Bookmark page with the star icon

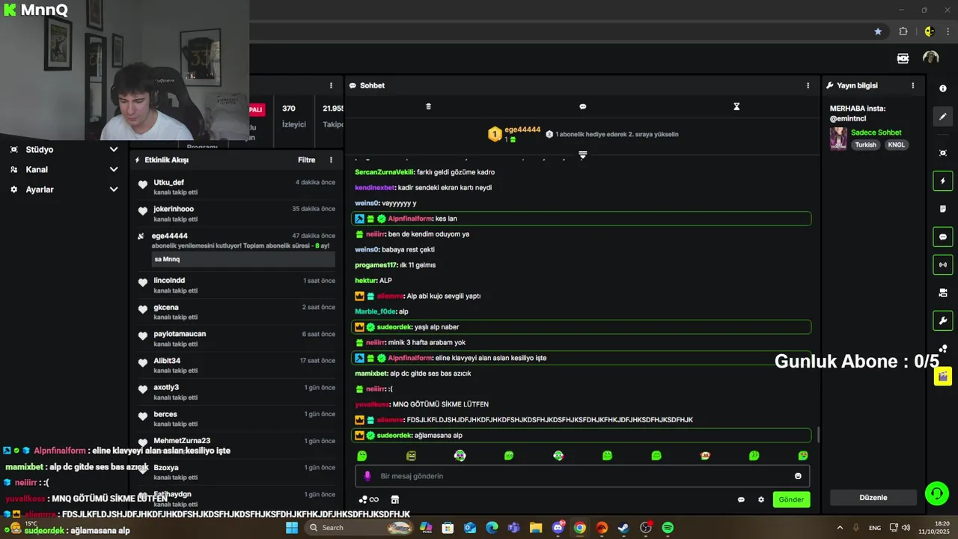878,31
